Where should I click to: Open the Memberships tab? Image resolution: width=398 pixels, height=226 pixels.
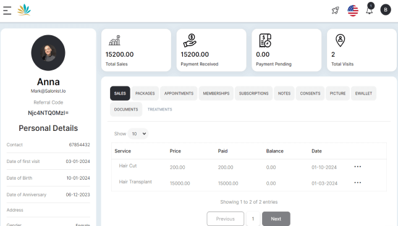[216, 93]
